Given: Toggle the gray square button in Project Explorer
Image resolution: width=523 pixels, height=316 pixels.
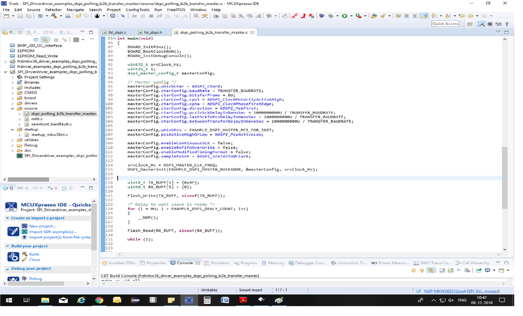Looking at the screenshot, I should 76,40.
